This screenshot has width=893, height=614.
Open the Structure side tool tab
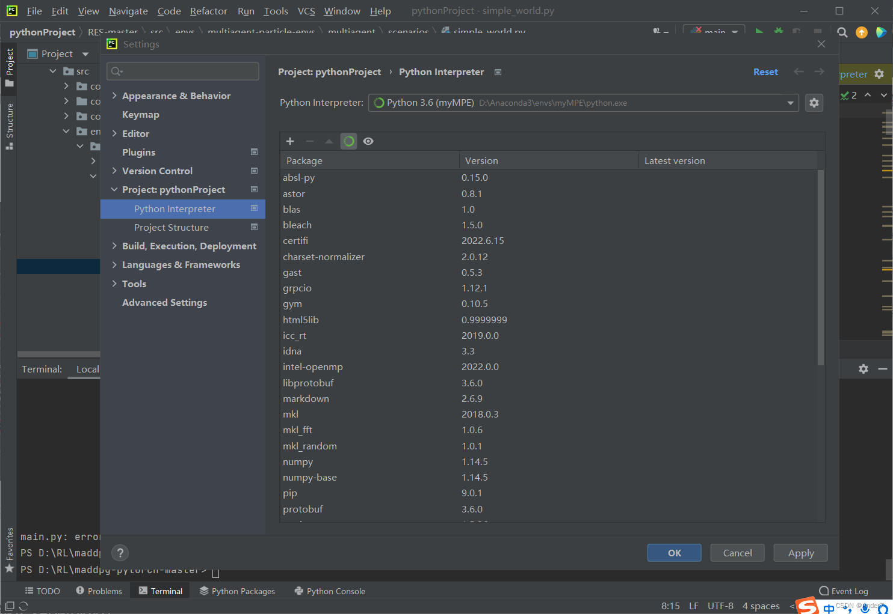pos(9,126)
